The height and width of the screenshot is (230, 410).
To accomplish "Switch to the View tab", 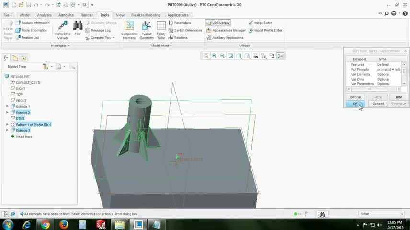I will (x=120, y=15).
